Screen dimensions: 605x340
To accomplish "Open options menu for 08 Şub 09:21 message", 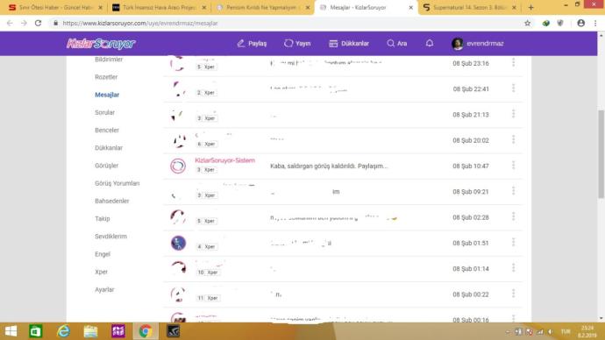I will [x=513, y=191].
